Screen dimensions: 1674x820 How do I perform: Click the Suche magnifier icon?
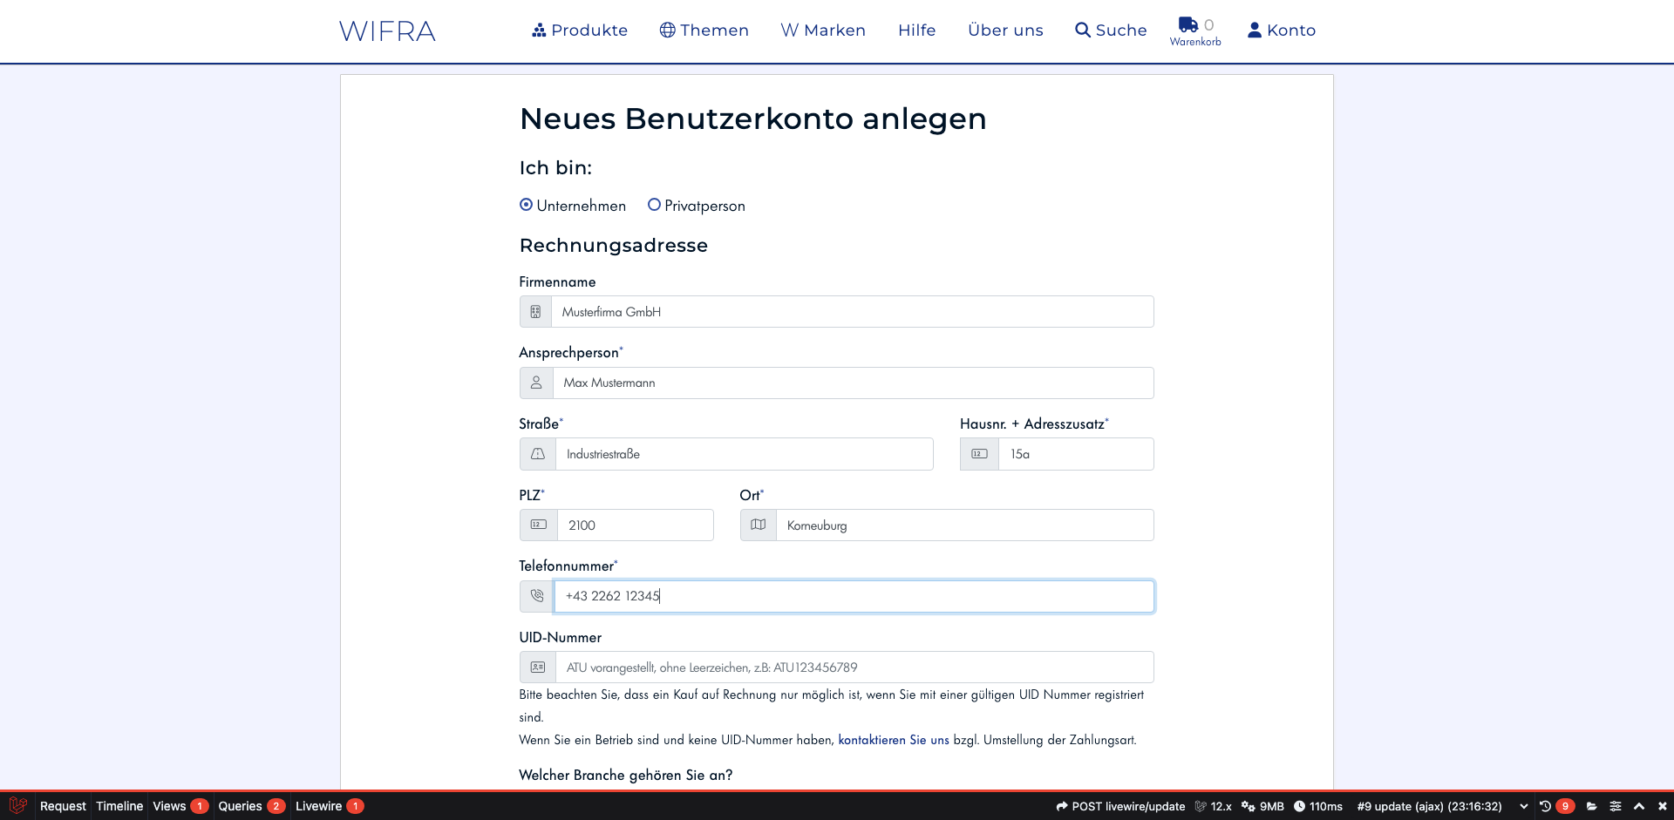[x=1081, y=30]
